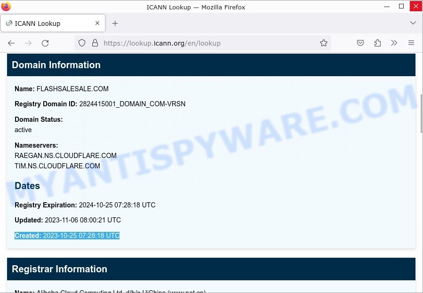Click the Domain Status label
The height and width of the screenshot is (293, 423).
pyautogui.click(x=39, y=119)
